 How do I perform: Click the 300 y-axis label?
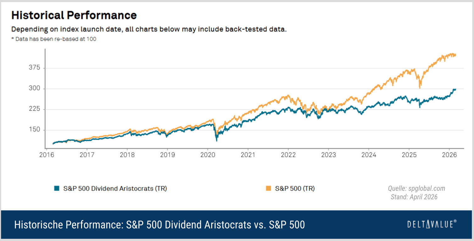tap(34, 89)
